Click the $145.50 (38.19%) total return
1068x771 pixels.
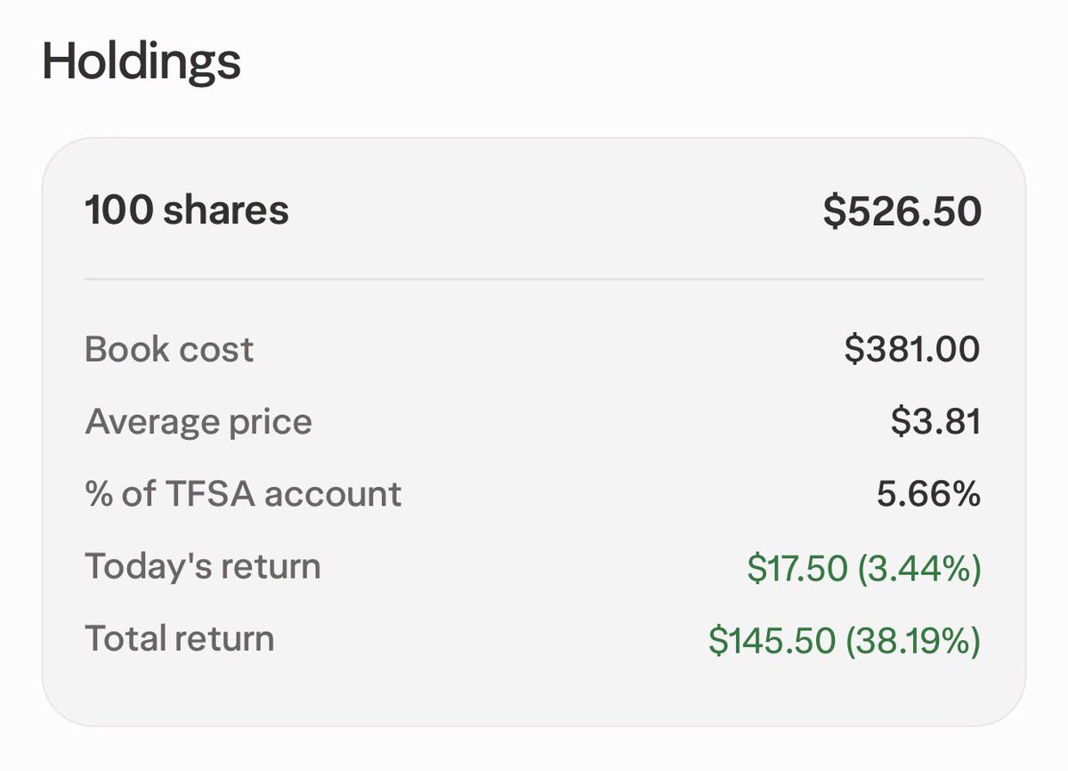click(845, 639)
